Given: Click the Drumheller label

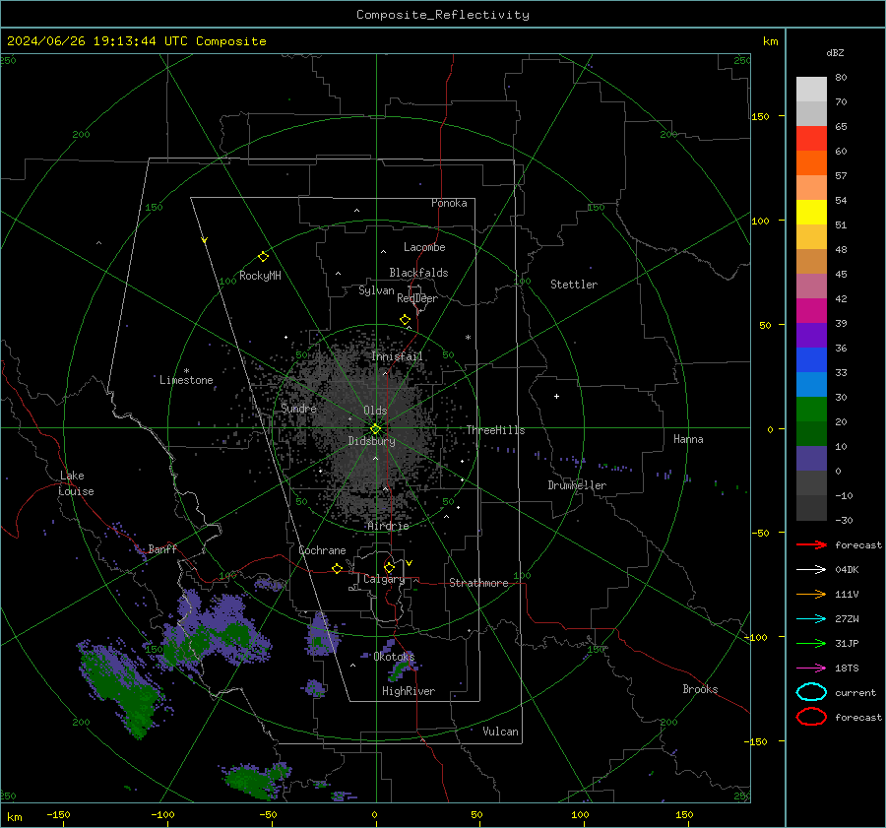Looking at the screenshot, I should point(577,485).
